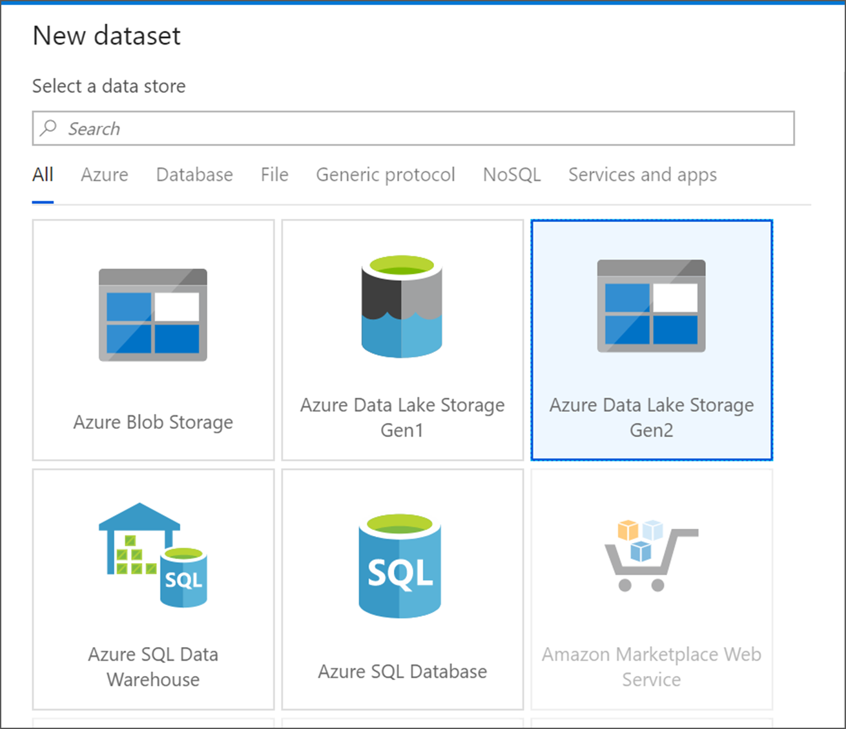Switch to the File tab

(x=274, y=174)
